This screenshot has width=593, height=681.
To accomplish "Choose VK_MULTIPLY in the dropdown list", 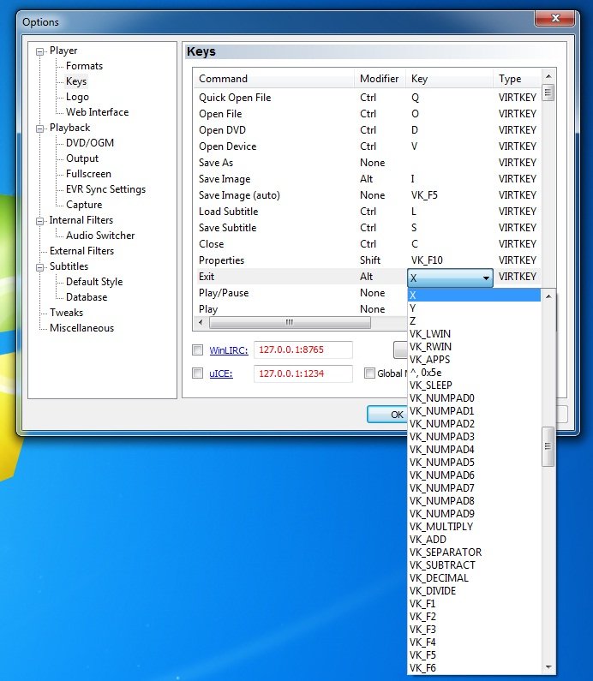I will coord(474,527).
